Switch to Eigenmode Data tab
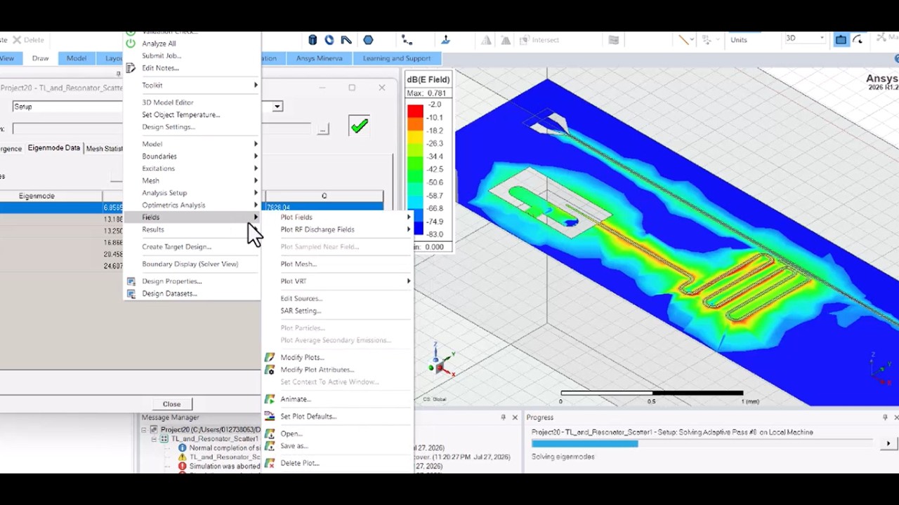 point(53,148)
